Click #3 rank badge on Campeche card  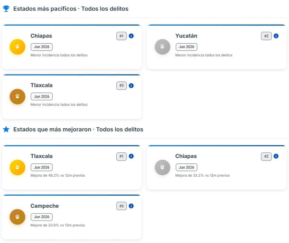(121, 206)
